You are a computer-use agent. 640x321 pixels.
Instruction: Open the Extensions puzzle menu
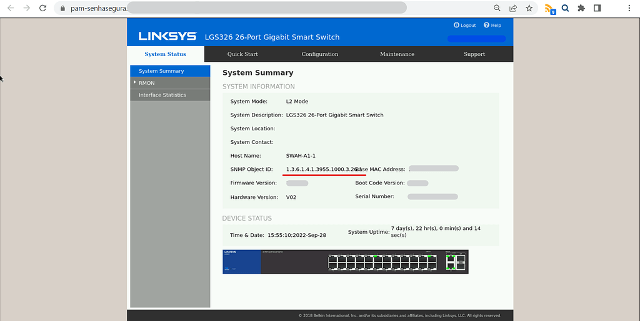(581, 8)
